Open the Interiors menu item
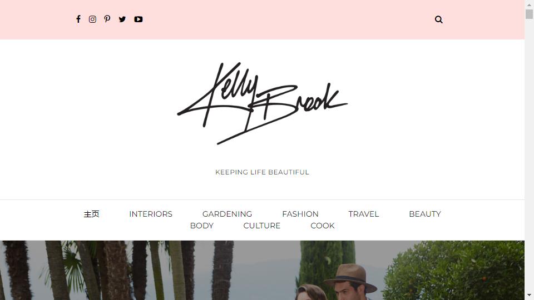 151,214
